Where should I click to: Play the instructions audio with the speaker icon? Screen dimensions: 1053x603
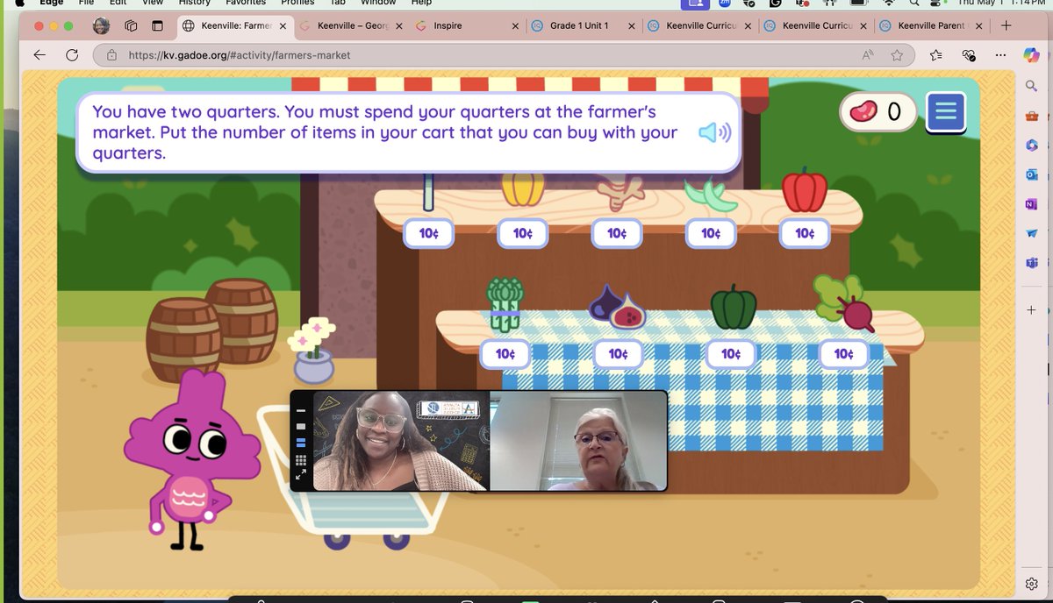[714, 132]
